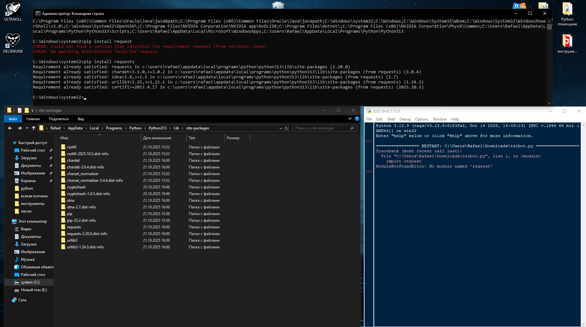The height and width of the screenshot is (327, 586).
Task: Go back in File Explorer
Action: (10, 128)
